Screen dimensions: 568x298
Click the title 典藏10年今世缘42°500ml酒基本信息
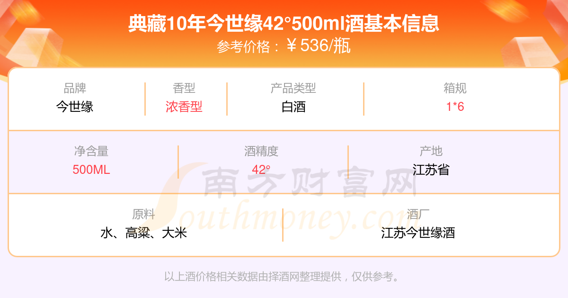point(284,24)
